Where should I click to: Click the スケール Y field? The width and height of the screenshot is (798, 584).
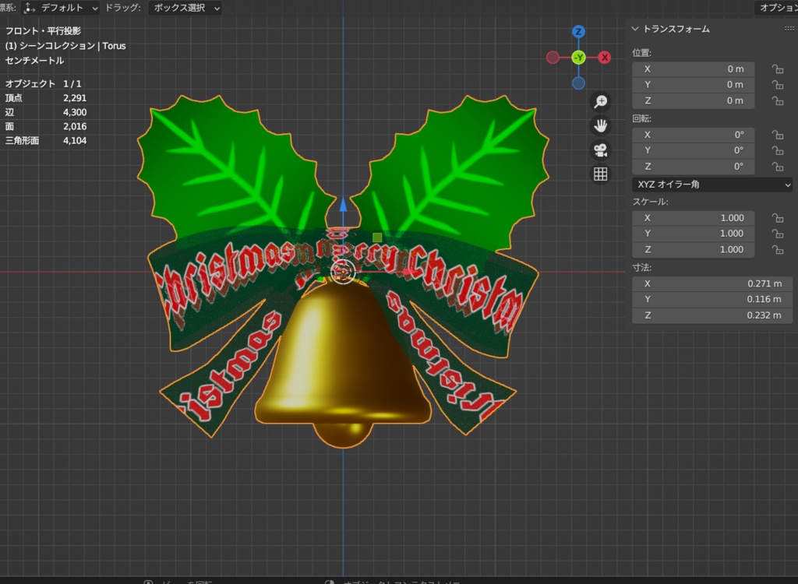[x=693, y=234]
